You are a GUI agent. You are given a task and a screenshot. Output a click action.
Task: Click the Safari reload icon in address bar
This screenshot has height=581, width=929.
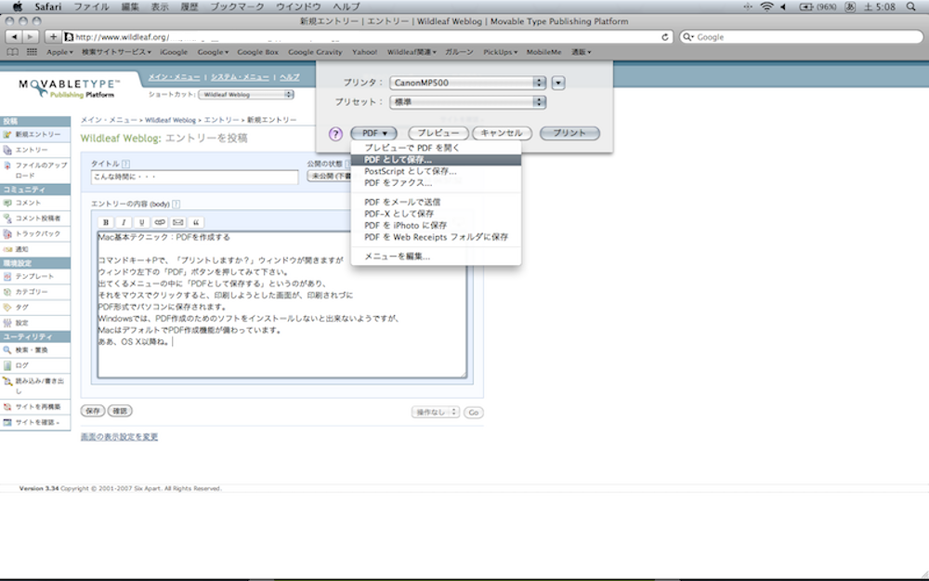click(x=665, y=37)
